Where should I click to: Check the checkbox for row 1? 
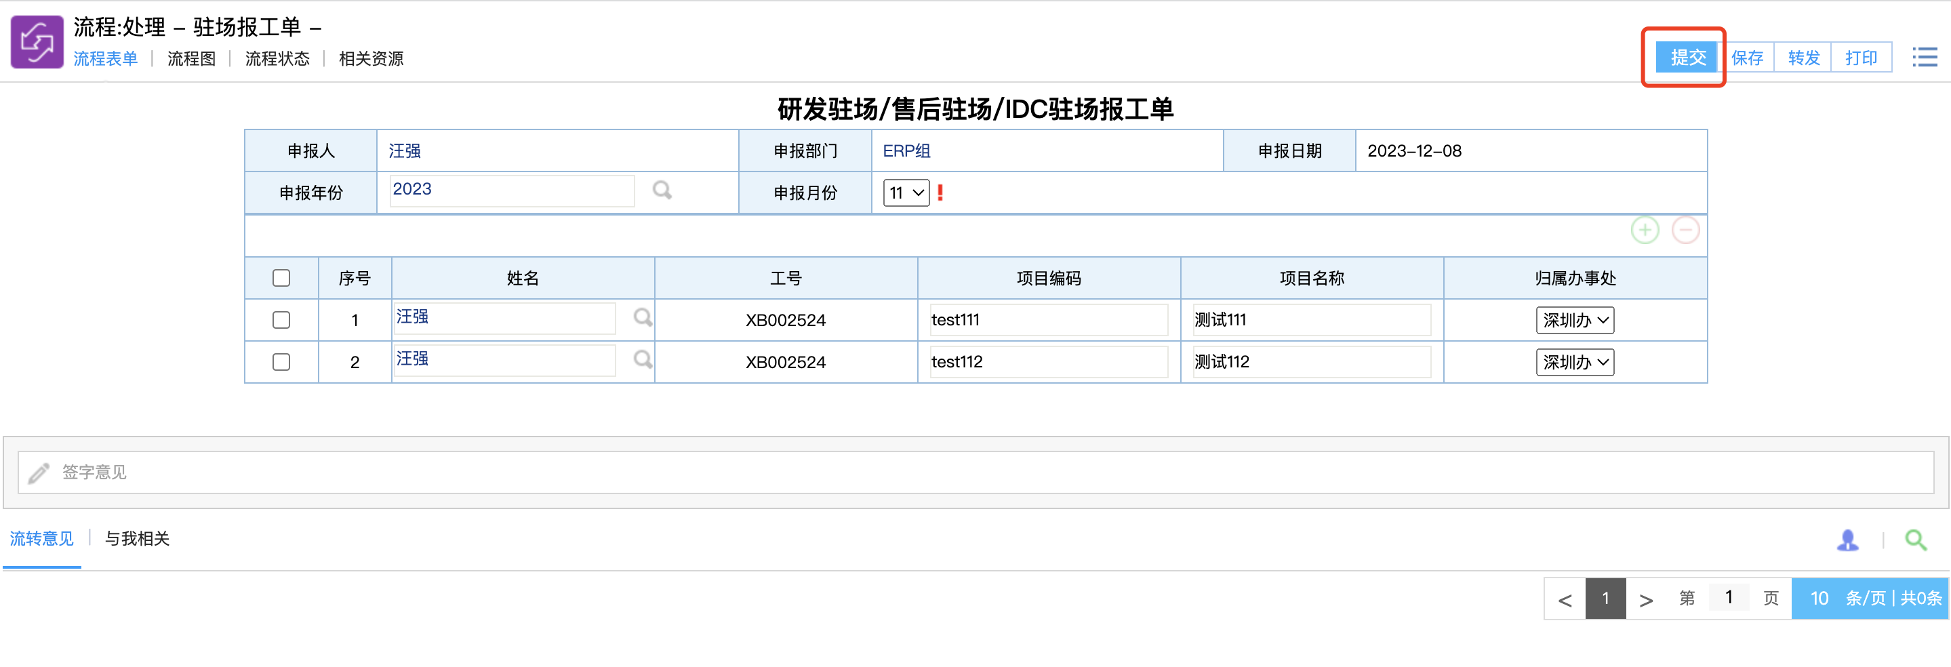click(x=281, y=320)
